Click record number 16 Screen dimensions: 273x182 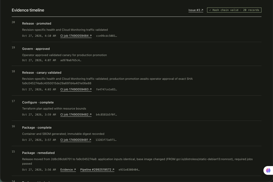tap(13, 126)
